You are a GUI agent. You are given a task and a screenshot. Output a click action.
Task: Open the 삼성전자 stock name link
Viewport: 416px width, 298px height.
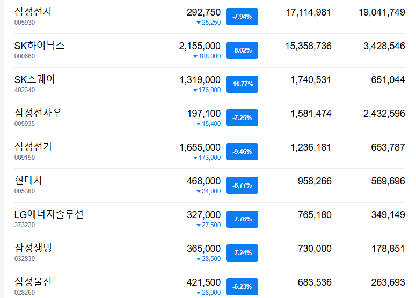[33, 12]
